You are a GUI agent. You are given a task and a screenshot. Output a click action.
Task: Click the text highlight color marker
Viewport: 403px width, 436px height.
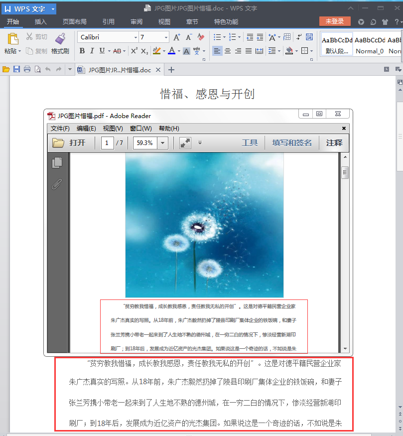click(x=157, y=51)
